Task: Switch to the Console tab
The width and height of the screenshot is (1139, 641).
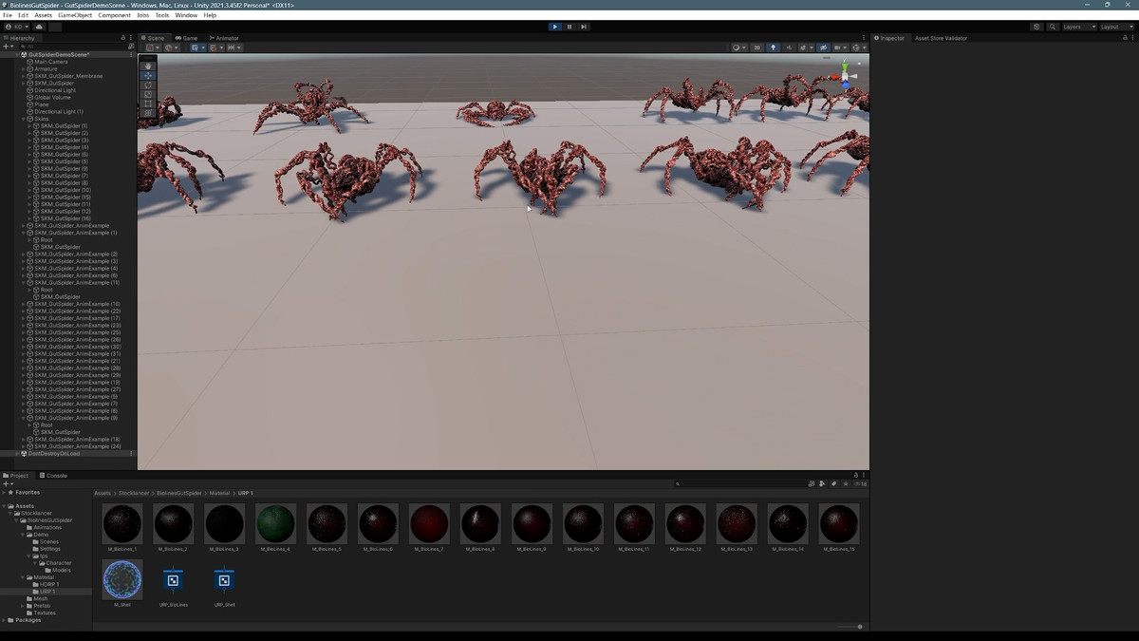Action: point(56,476)
